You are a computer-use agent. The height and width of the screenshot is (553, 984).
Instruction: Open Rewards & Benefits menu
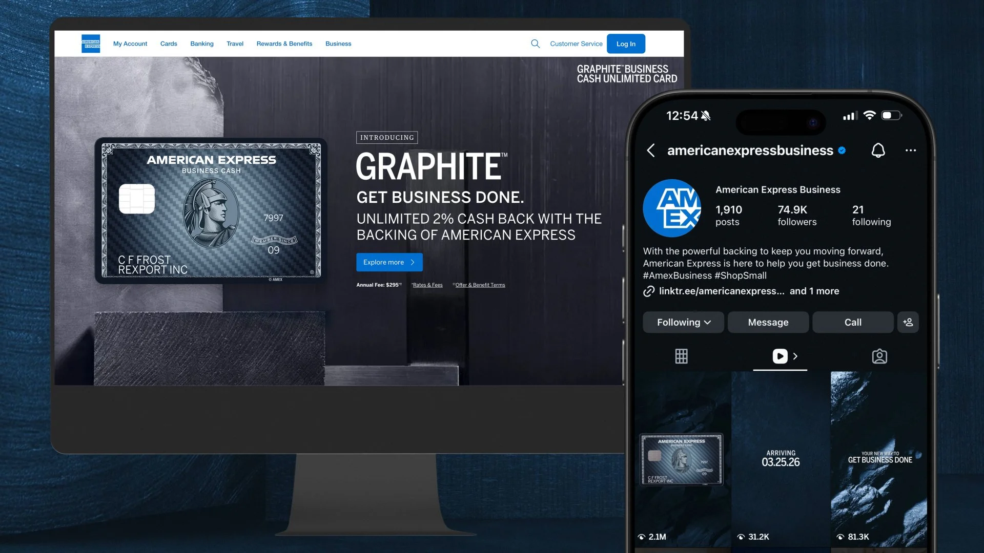(284, 44)
